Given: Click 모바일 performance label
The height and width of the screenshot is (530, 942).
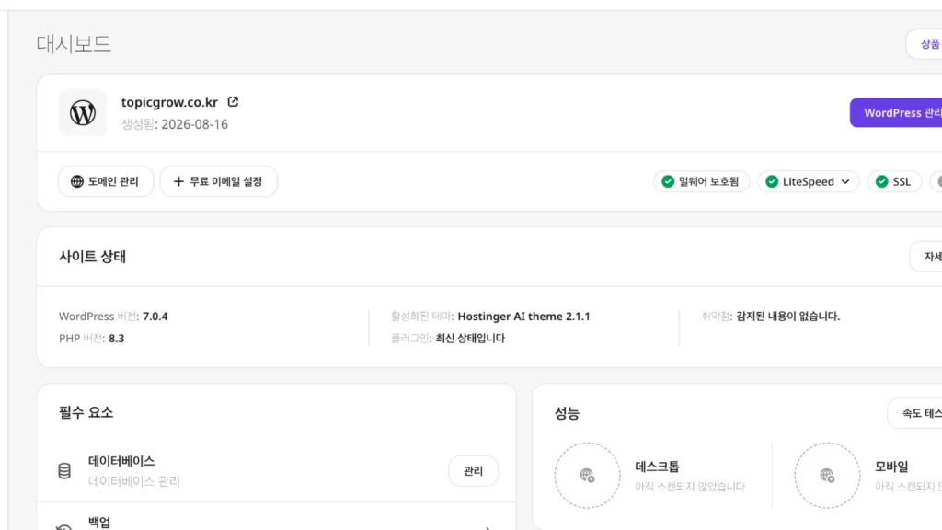Looking at the screenshot, I should click(891, 467).
